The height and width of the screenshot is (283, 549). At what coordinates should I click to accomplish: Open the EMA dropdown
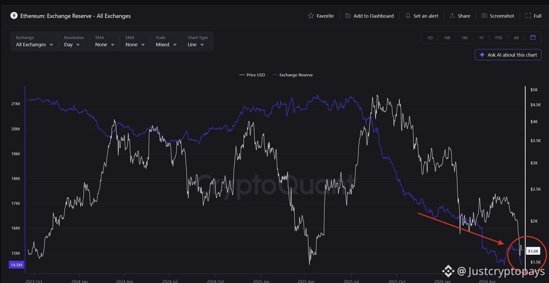135,41
